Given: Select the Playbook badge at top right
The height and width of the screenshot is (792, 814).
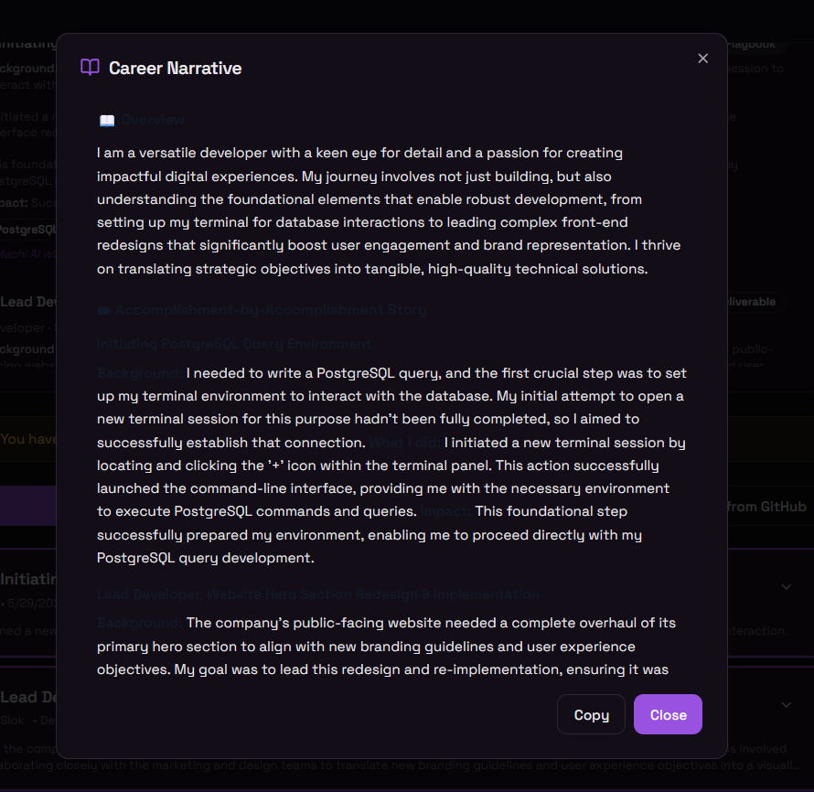Looking at the screenshot, I should [x=753, y=45].
